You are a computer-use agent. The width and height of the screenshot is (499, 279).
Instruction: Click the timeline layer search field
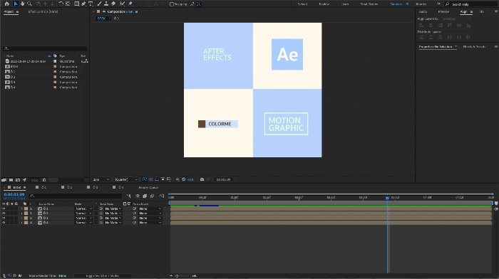tap(75, 196)
